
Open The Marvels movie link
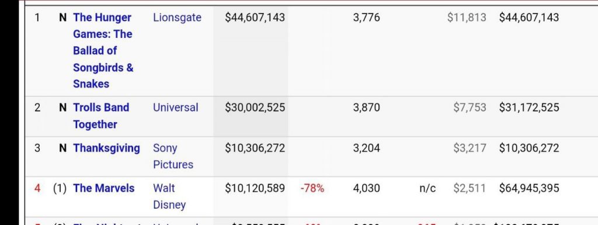104,188
